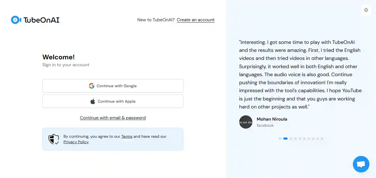376x178 pixels.
Task: Click Mohan Niroula's avatar image
Action: pyautogui.click(x=246, y=122)
